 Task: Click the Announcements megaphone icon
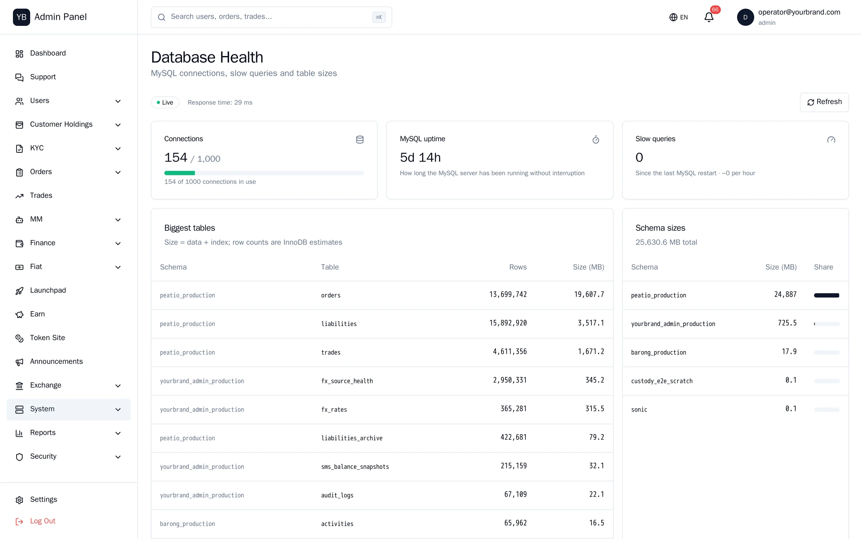coord(19,362)
